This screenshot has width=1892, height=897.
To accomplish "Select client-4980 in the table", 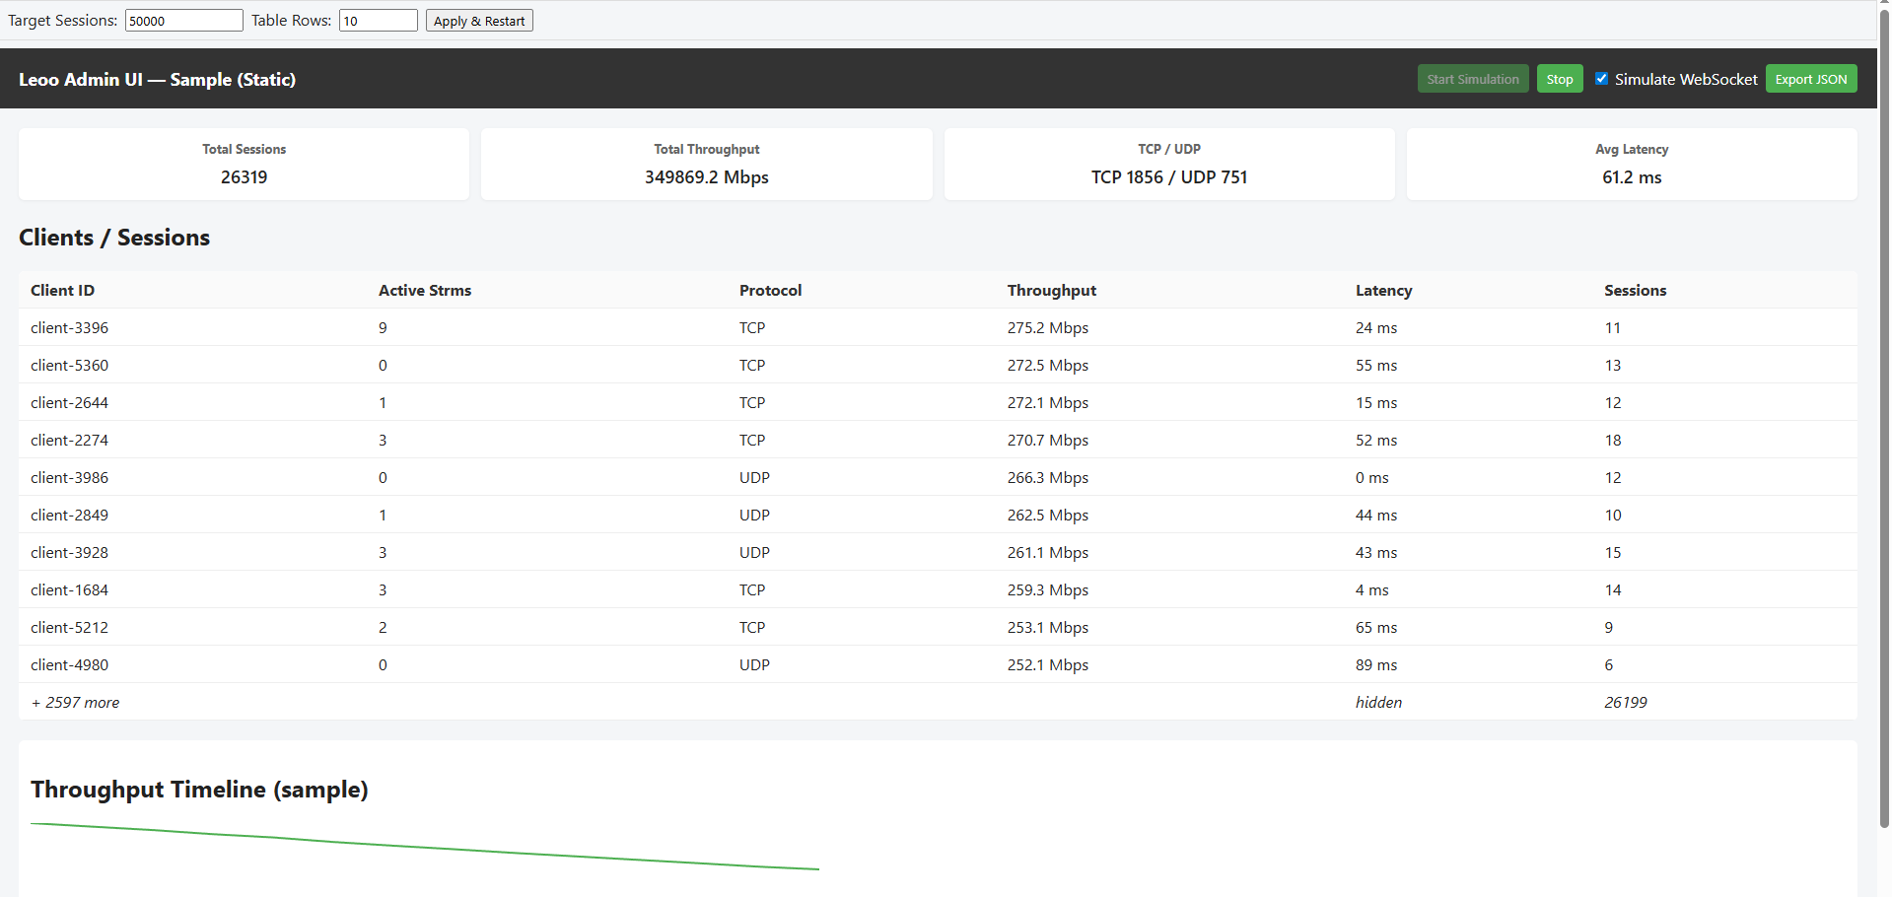I will tap(69, 664).
